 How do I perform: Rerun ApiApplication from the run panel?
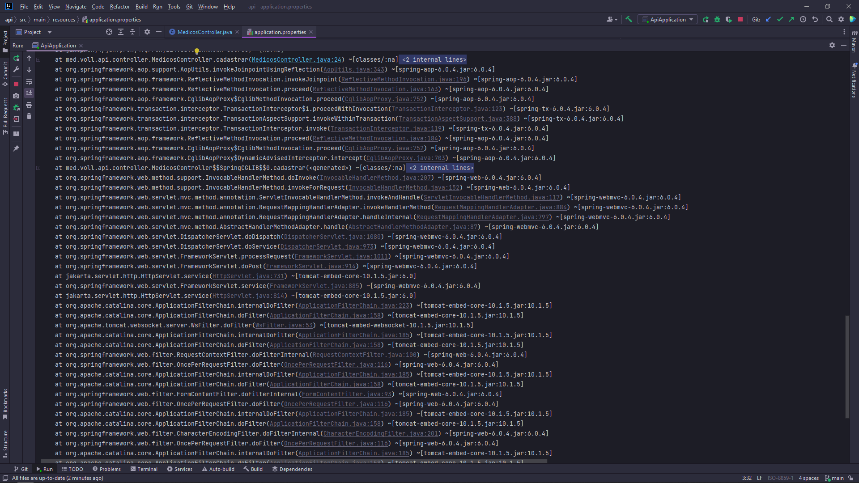pyautogui.click(x=16, y=58)
